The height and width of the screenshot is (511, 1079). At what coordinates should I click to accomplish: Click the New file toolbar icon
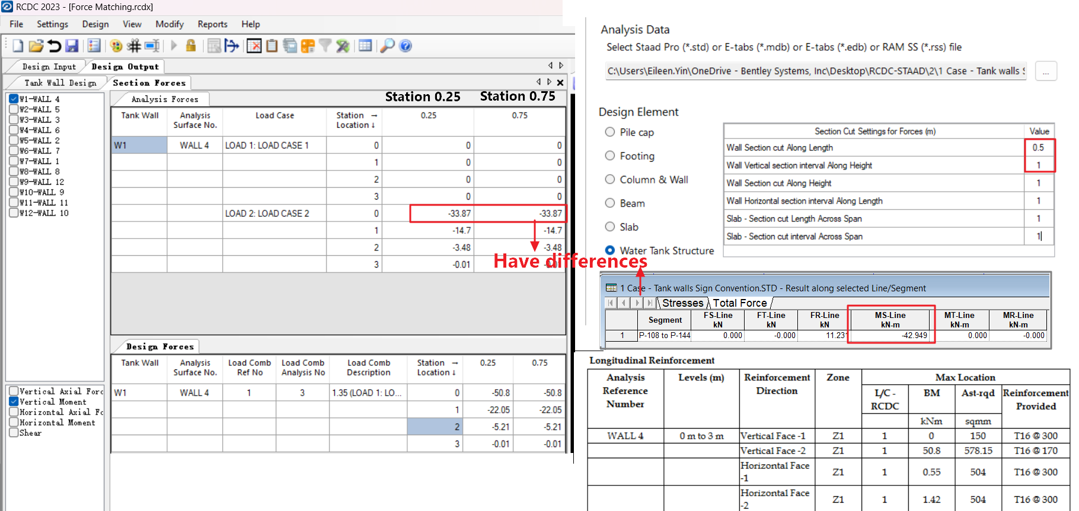coord(18,46)
